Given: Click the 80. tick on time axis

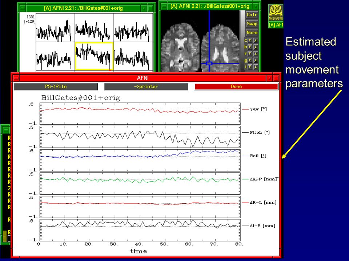Looking at the screenshot, I should (239, 244).
